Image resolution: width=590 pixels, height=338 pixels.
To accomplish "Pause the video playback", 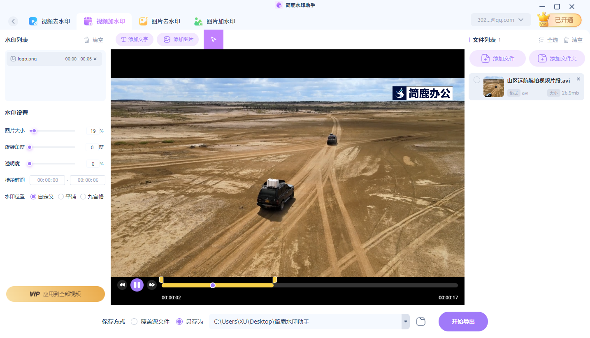I will coord(137,285).
